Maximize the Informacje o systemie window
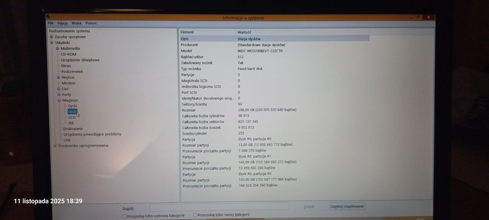The width and height of the screenshot is (489, 220). point(418,17)
